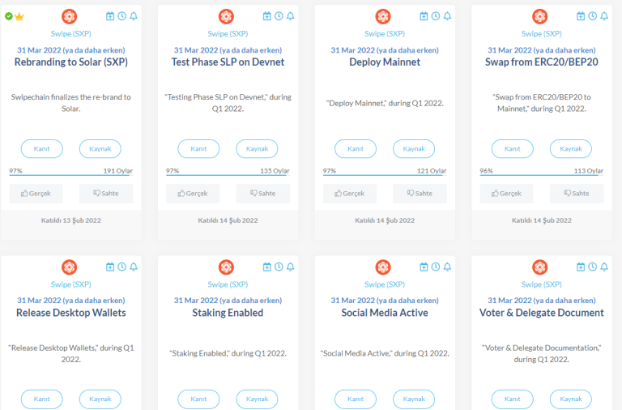The width and height of the screenshot is (622, 410).
Task: Click the bell icon on Staking Enabled card
Action: pos(290,267)
